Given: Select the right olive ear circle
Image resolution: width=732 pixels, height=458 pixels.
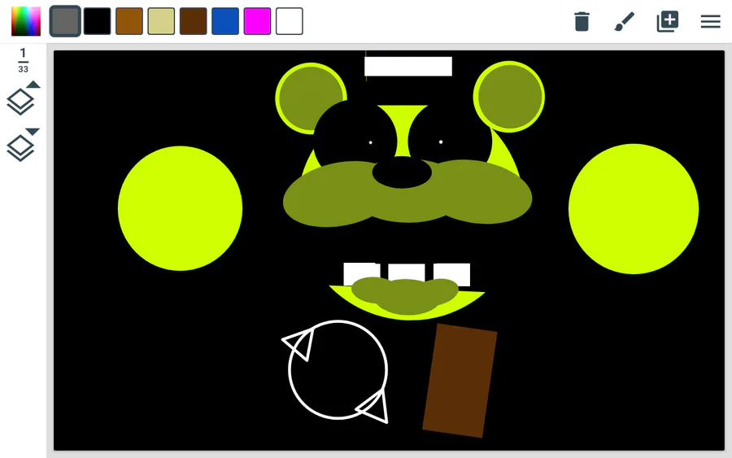Looking at the screenshot, I should coord(509,97).
